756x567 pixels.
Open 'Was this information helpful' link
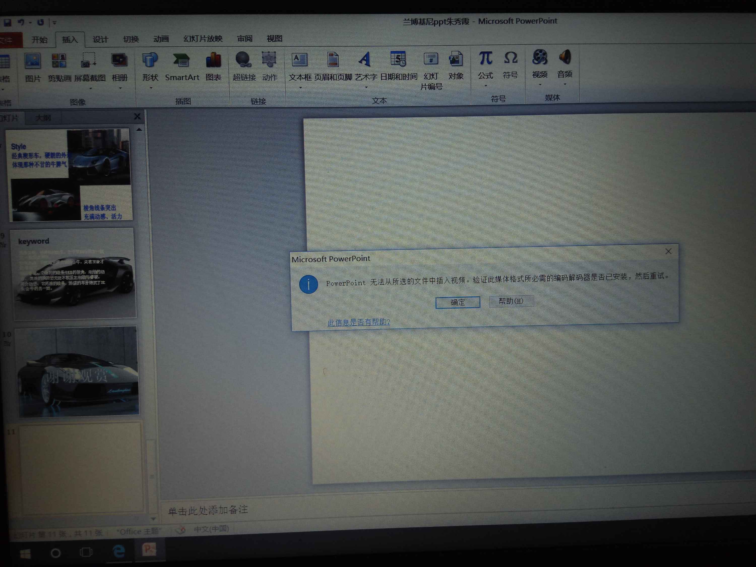(x=359, y=322)
